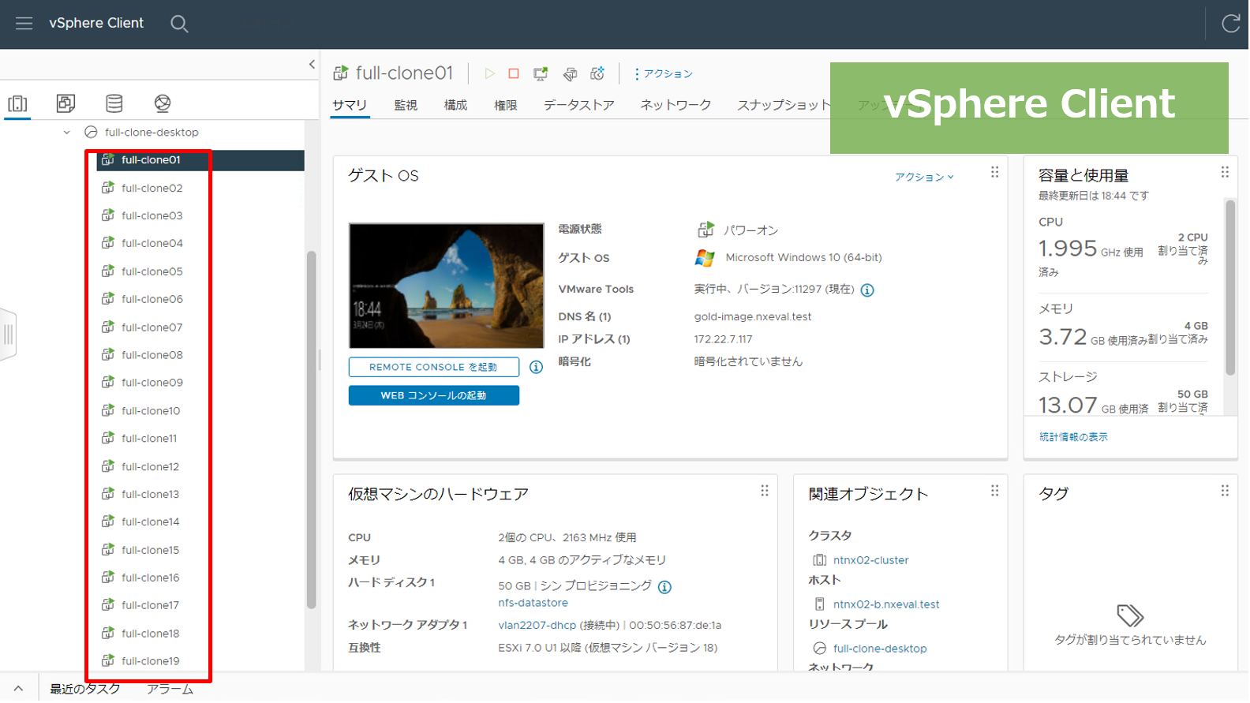
Task: Switch to the 構成 tab
Action: (456, 106)
